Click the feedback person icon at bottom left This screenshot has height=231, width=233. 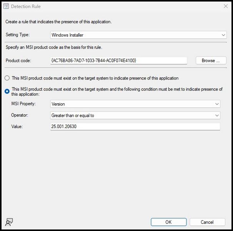pos(9,222)
